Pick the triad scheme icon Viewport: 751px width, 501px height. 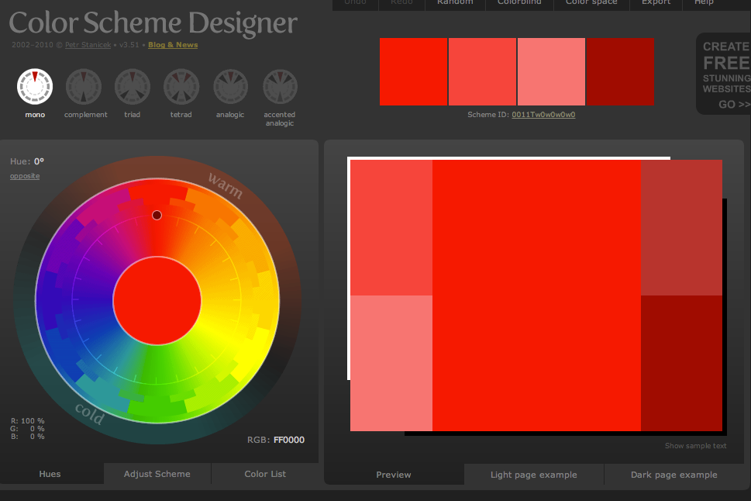pos(133,87)
